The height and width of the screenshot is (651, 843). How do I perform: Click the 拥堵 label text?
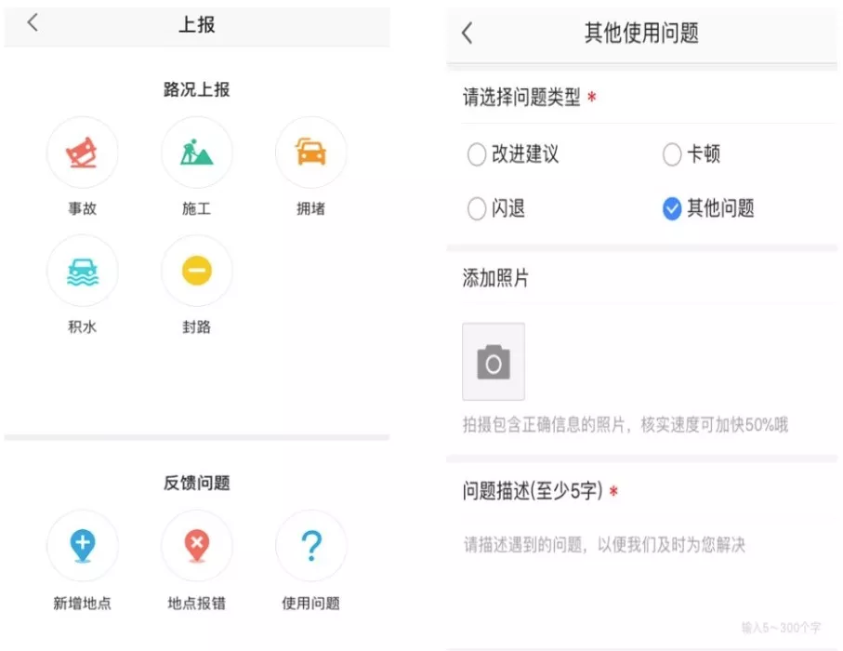[x=310, y=208]
